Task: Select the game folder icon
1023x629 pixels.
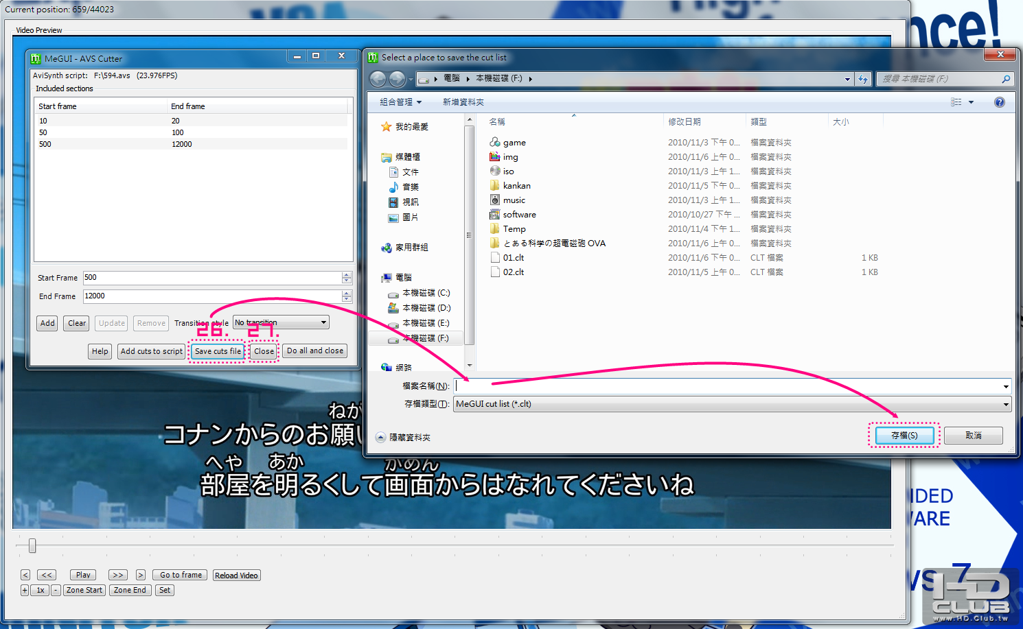Action: [x=495, y=142]
